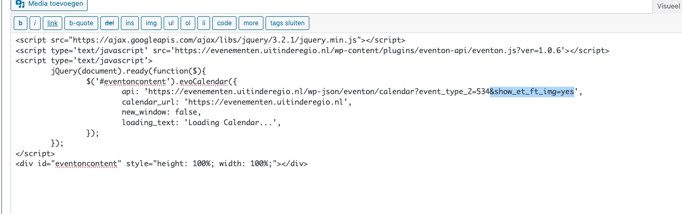Click tags sluiten to close open tags

coord(288,23)
